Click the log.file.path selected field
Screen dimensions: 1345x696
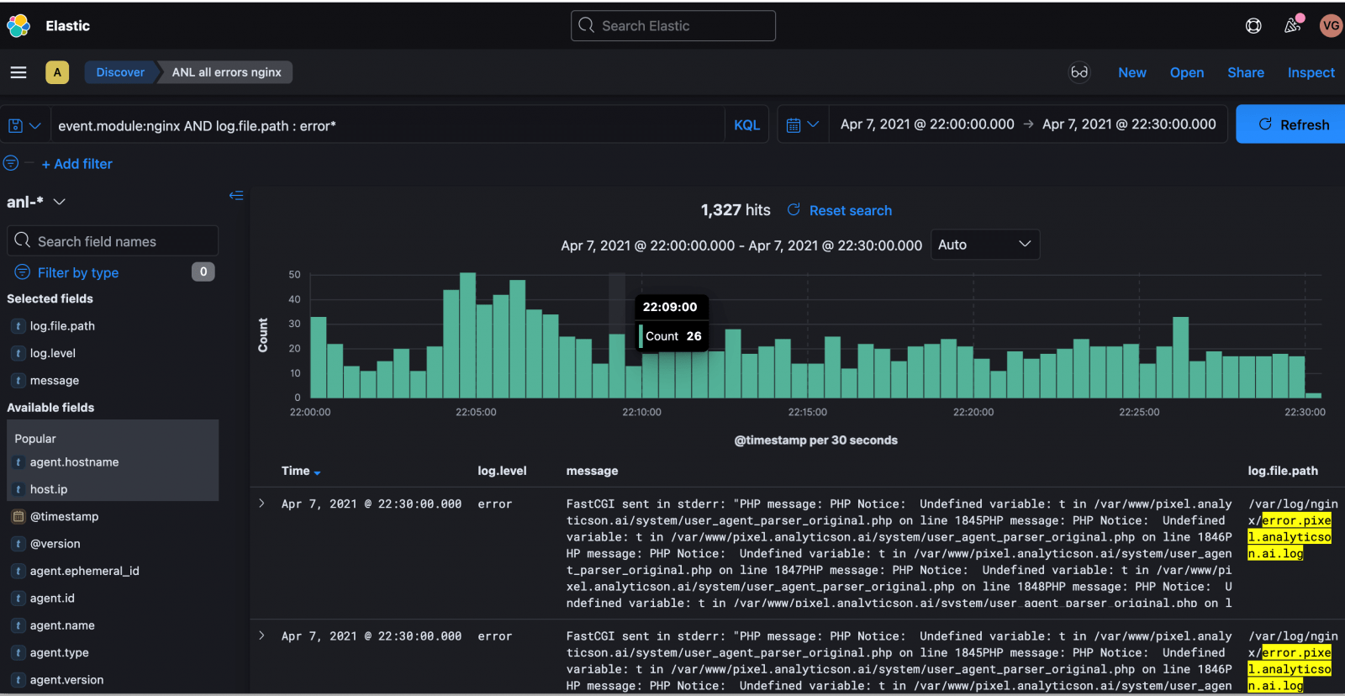tap(62, 326)
